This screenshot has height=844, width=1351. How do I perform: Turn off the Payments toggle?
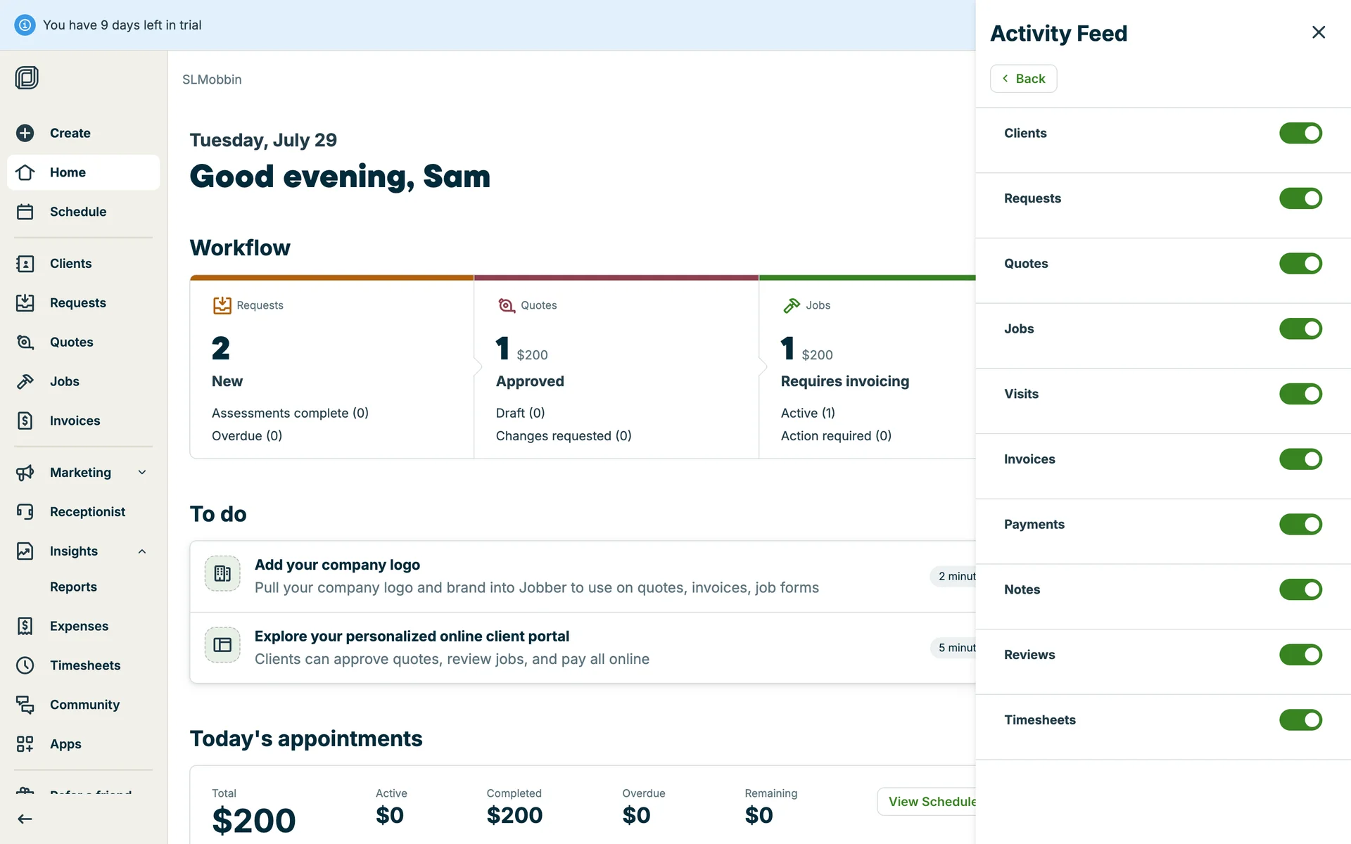1300,524
